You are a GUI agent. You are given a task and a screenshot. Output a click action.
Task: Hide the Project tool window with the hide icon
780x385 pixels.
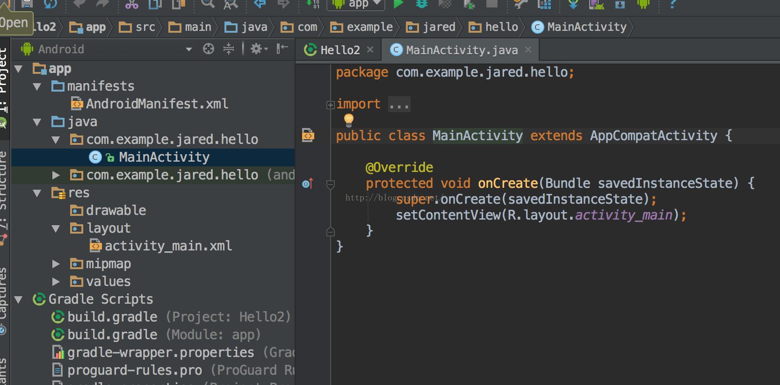coord(282,49)
